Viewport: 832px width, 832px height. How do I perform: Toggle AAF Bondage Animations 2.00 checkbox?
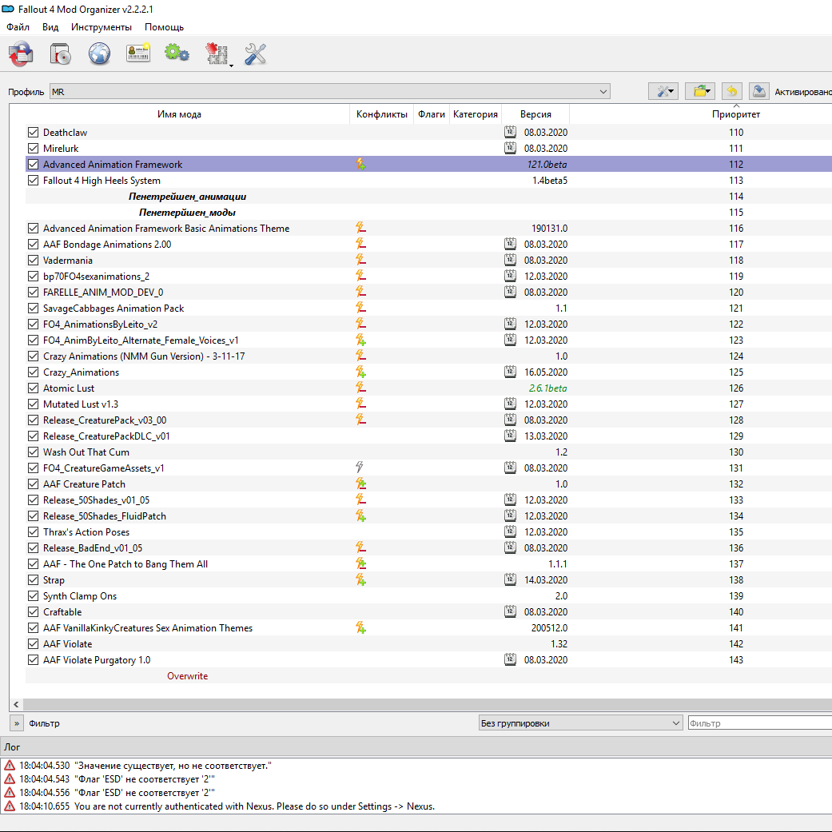[x=33, y=244]
